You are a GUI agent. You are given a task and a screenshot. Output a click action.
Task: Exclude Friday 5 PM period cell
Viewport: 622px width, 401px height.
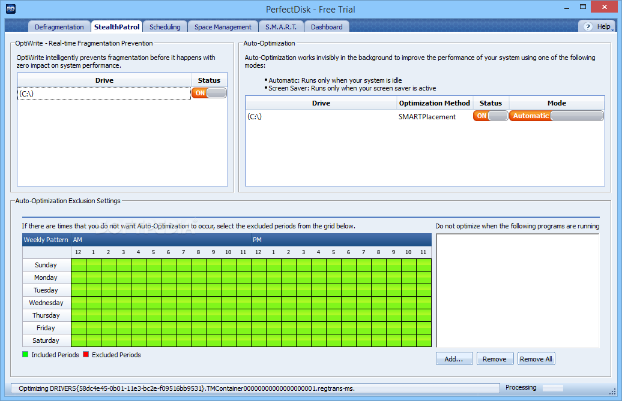(x=334, y=328)
